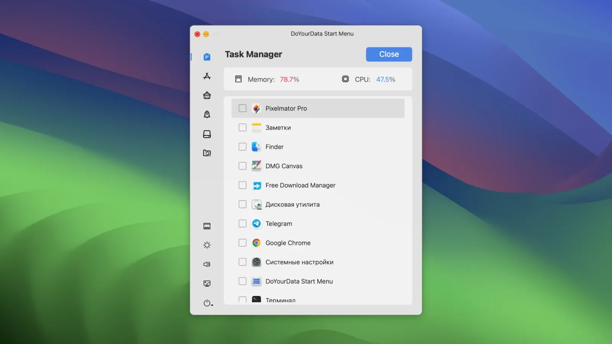Open brightness settings via sun icon

pyautogui.click(x=207, y=245)
